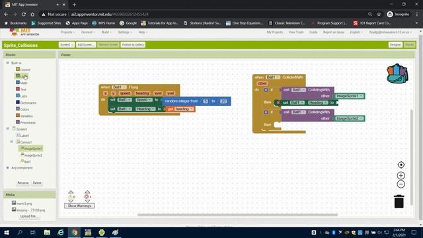This screenshot has width=423, height=238.
Task: Open the Settings menu
Action: point(125,32)
